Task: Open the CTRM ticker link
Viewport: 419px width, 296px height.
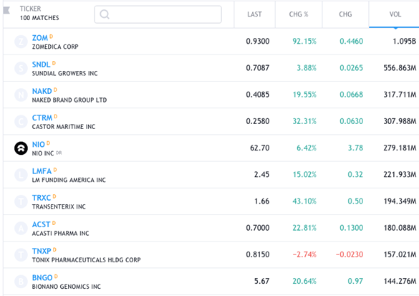Action: pyautogui.click(x=42, y=118)
